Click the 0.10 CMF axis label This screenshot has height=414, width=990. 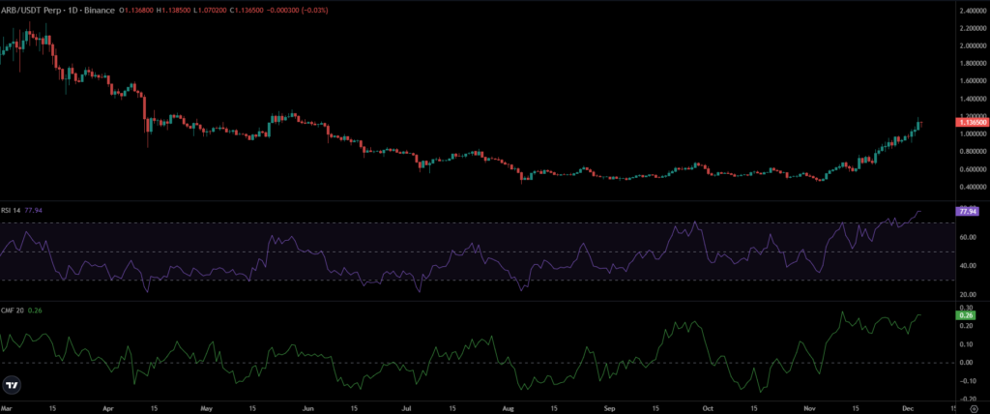click(966, 343)
